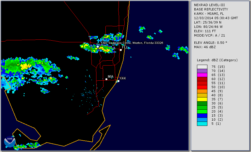
Task: Click the 35 dBZ yellow legend swatch
Action: (x=202, y=99)
